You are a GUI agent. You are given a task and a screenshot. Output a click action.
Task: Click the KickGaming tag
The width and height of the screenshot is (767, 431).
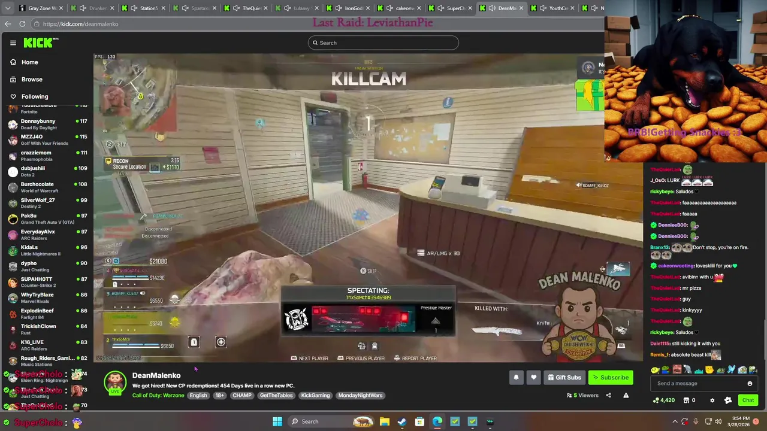315,395
